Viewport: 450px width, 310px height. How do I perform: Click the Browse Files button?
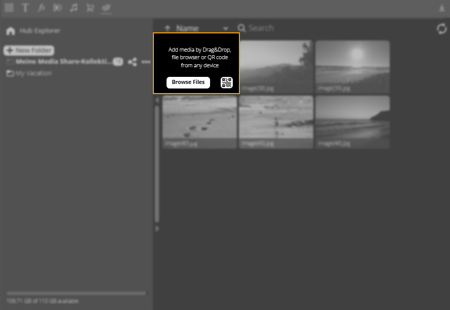(188, 82)
